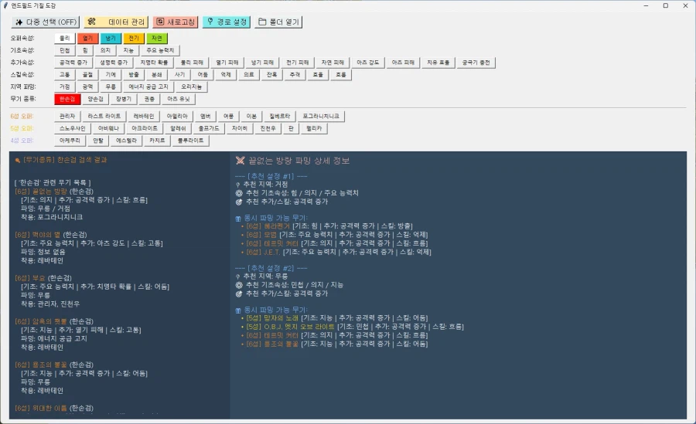Screen dimensions: 696x424
Task: Select the 권총 weapon type
Action: pos(149,99)
